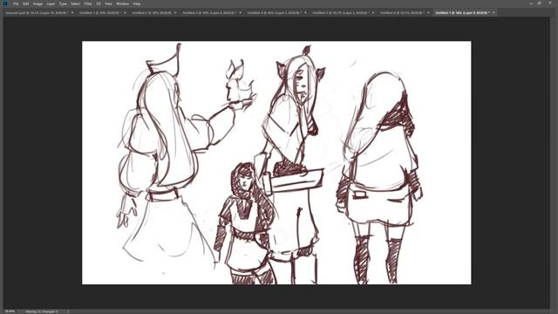The height and width of the screenshot is (314, 558).
Task: Close the Untitled-5 document tab
Action: tap(373, 12)
